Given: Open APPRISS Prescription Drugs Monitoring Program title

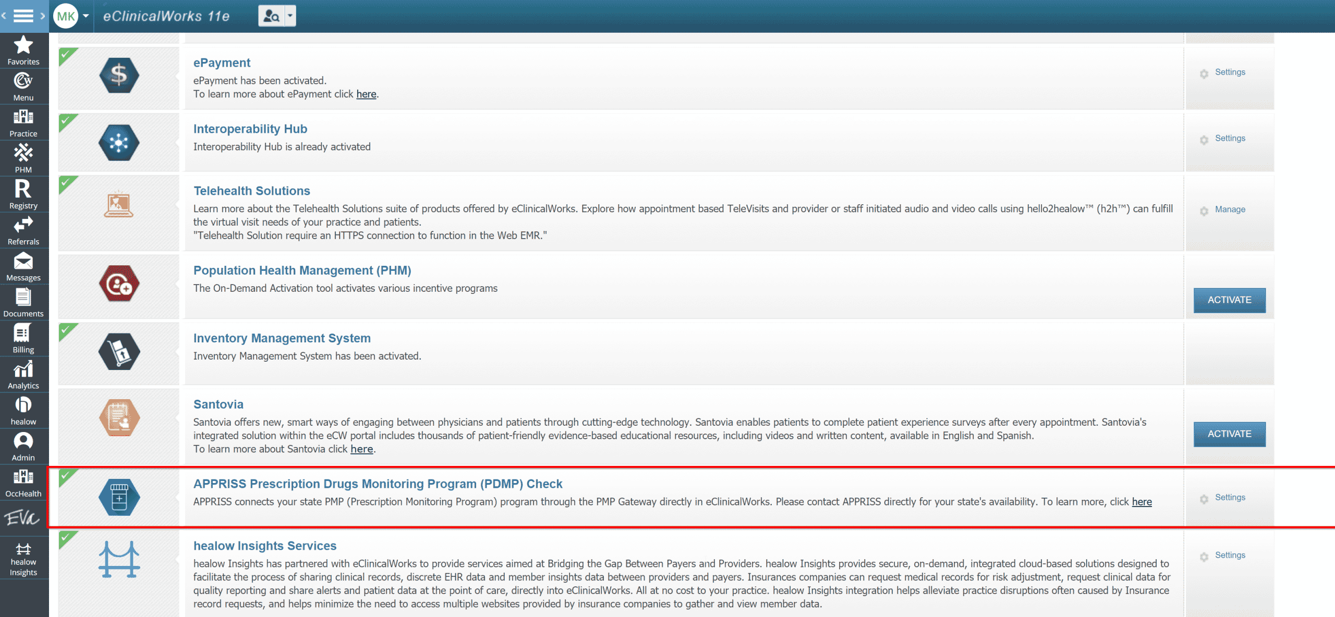Looking at the screenshot, I should pyautogui.click(x=378, y=484).
